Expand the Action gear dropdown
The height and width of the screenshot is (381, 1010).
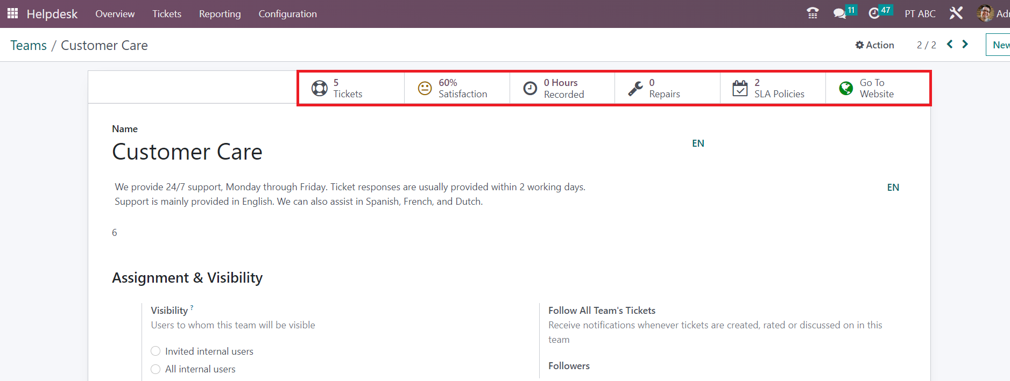tap(874, 45)
